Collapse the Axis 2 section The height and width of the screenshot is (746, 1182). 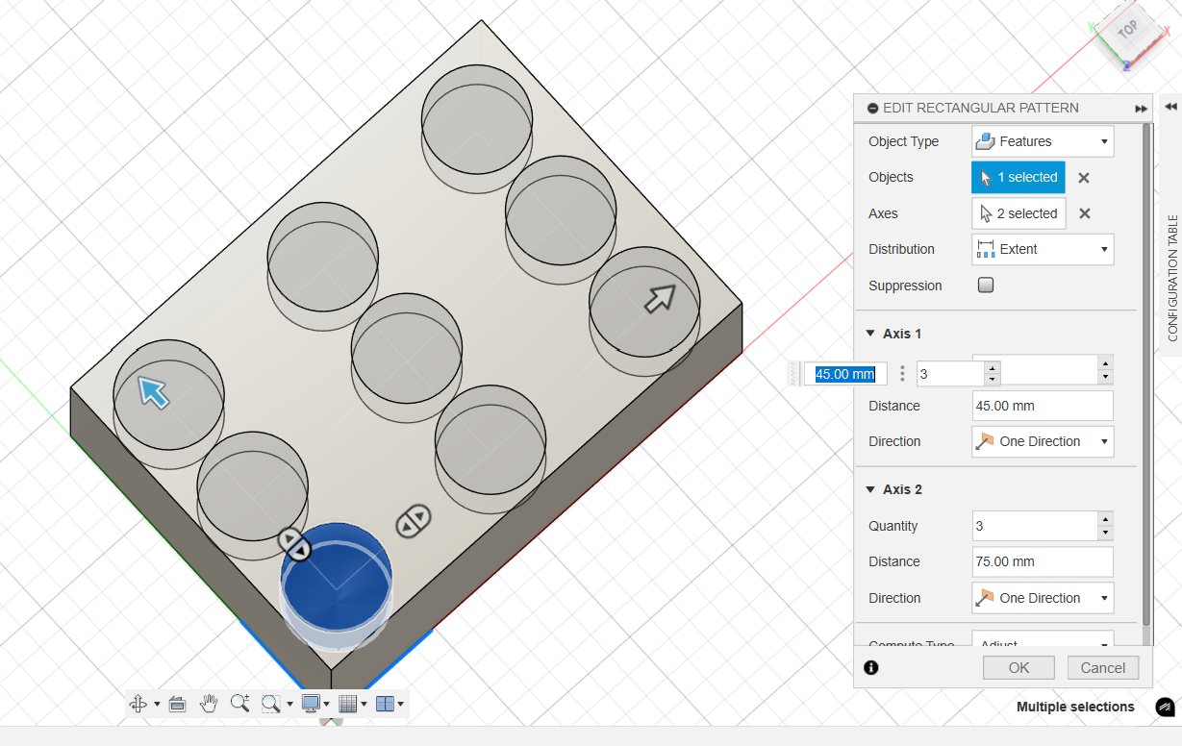[870, 489]
